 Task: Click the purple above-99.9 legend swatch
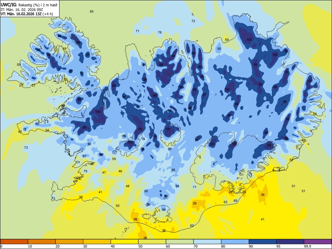pos(318,242)
